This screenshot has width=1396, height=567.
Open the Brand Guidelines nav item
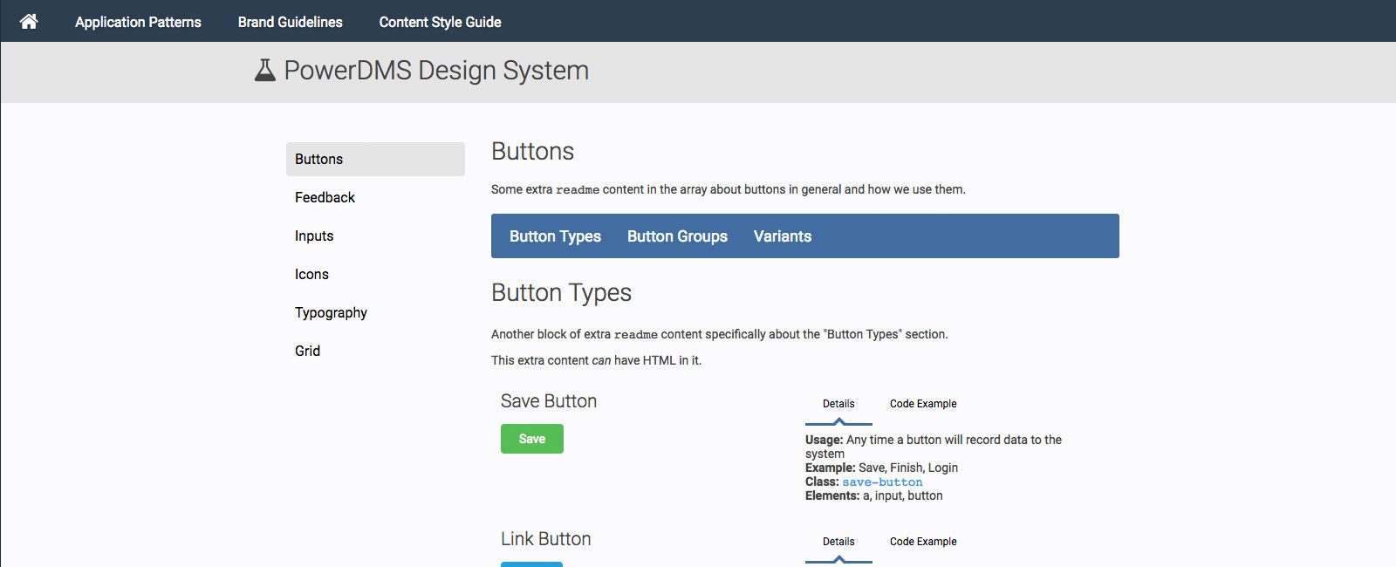290,22
